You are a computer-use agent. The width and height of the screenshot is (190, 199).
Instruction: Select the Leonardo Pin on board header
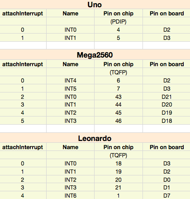coord(166,147)
